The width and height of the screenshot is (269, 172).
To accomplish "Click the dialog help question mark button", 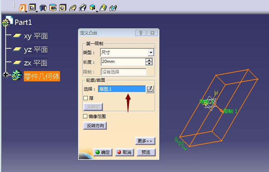I will (x=141, y=33).
